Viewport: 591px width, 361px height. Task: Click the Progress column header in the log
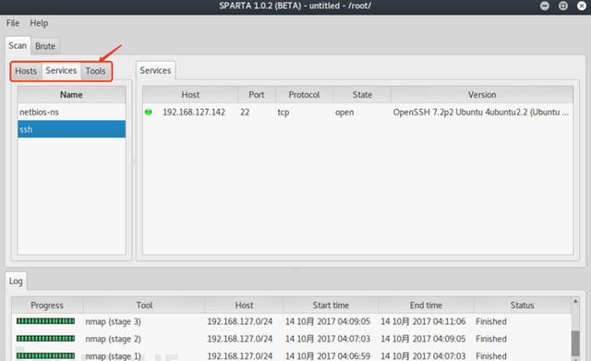click(47, 306)
